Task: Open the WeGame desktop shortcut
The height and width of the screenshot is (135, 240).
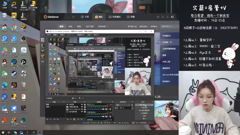Action: pyautogui.click(x=14, y=86)
